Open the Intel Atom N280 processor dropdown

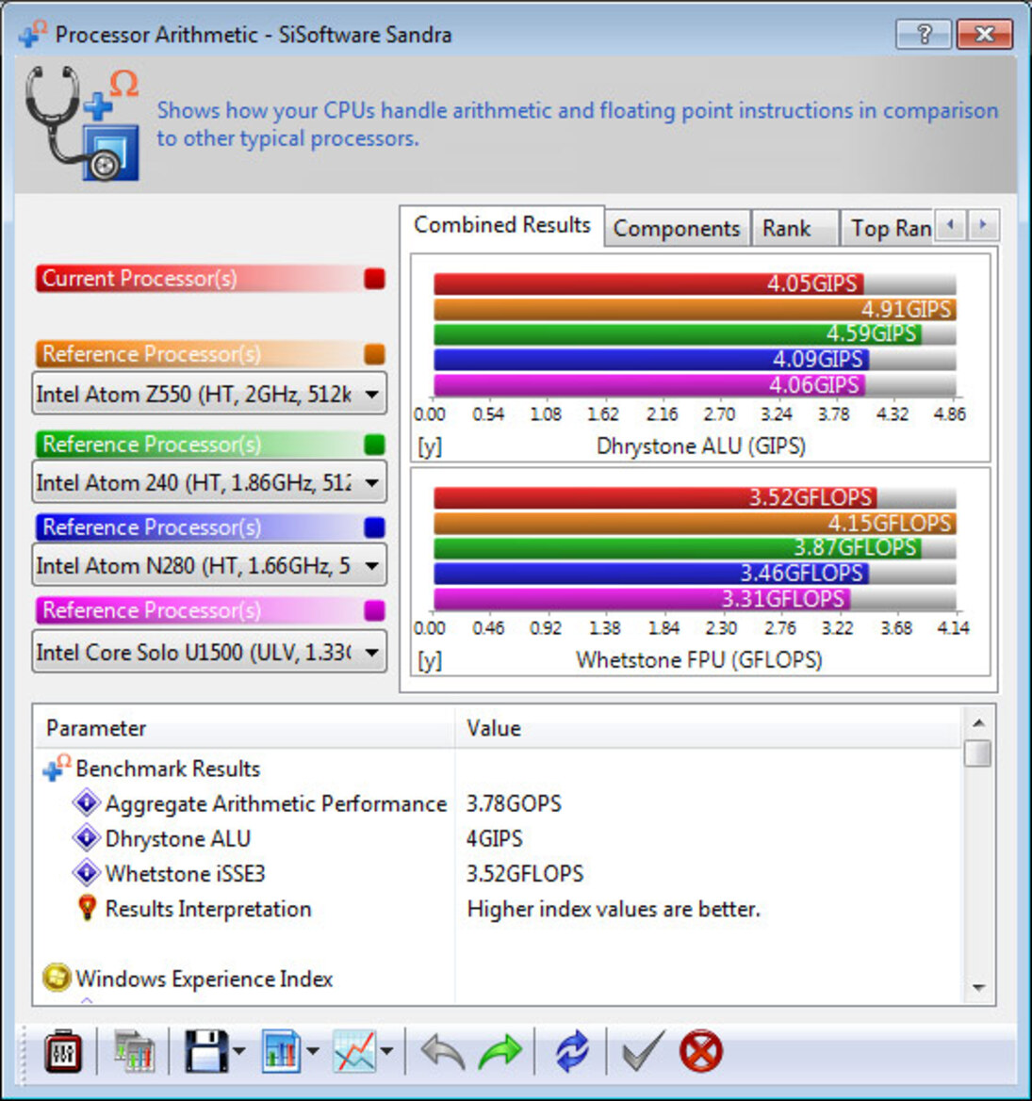click(208, 565)
